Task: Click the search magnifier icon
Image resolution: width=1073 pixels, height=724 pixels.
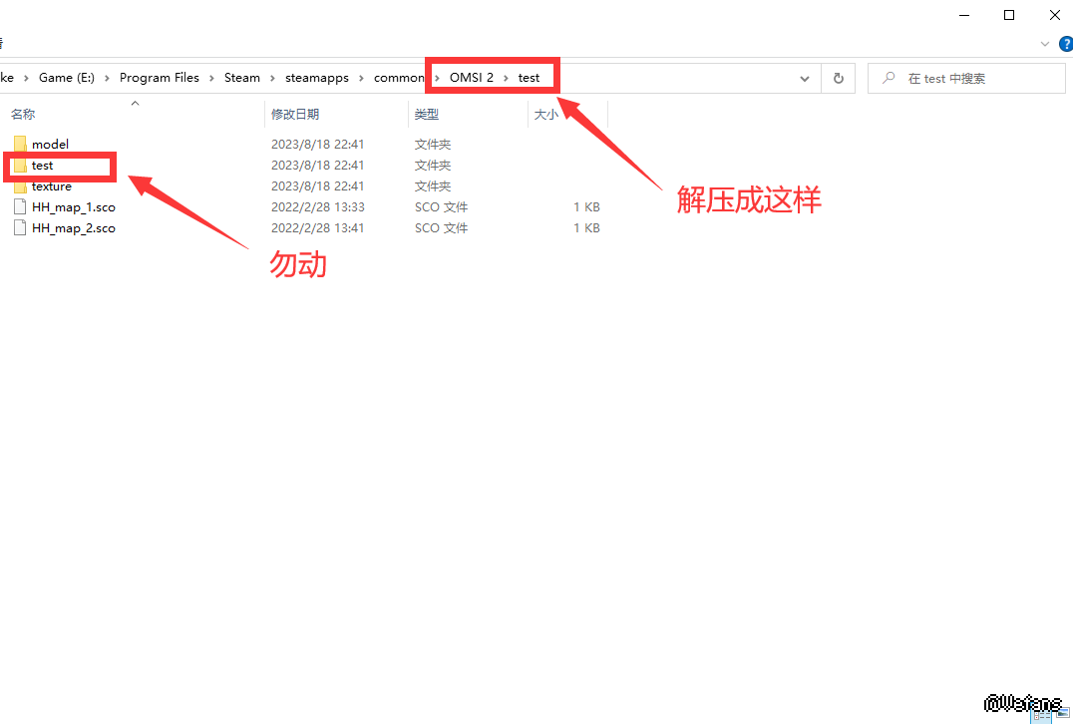Action: (888, 78)
